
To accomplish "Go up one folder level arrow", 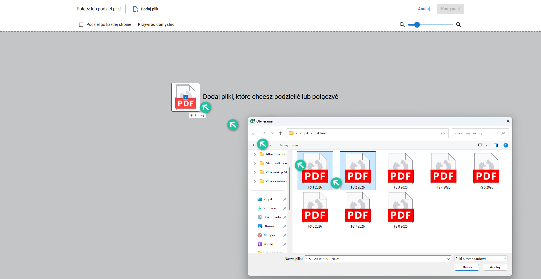I will [x=280, y=133].
